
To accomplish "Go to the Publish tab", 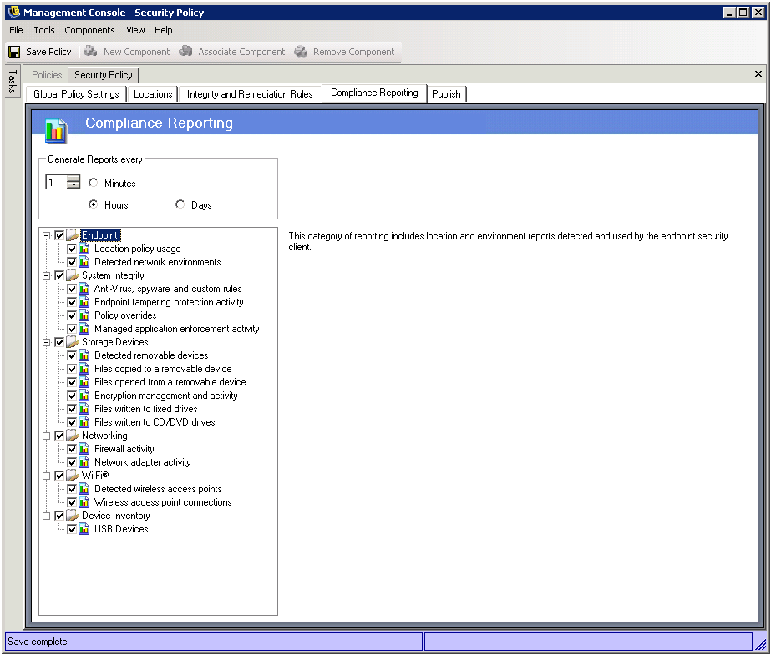I will (x=446, y=93).
